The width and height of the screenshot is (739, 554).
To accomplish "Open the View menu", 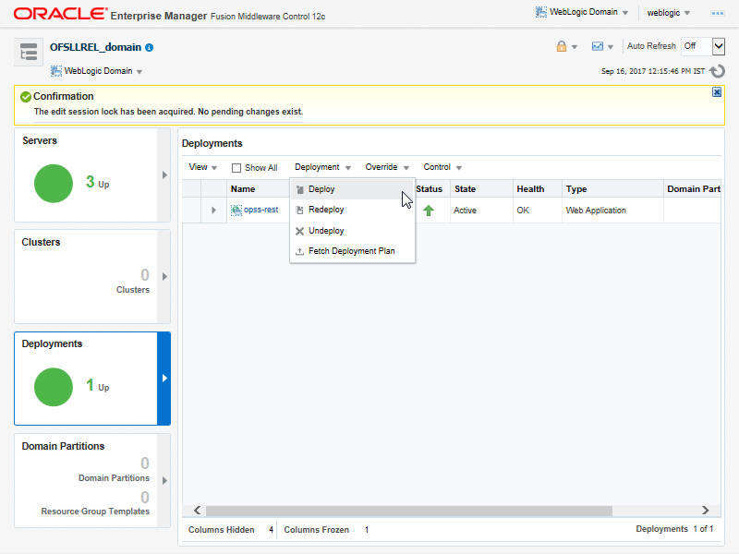I will tap(202, 167).
